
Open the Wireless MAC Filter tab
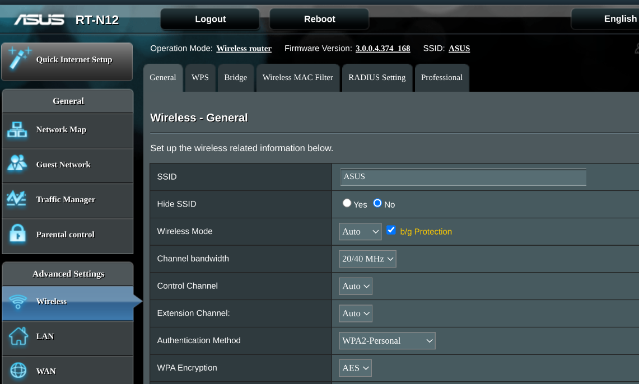pyautogui.click(x=297, y=78)
